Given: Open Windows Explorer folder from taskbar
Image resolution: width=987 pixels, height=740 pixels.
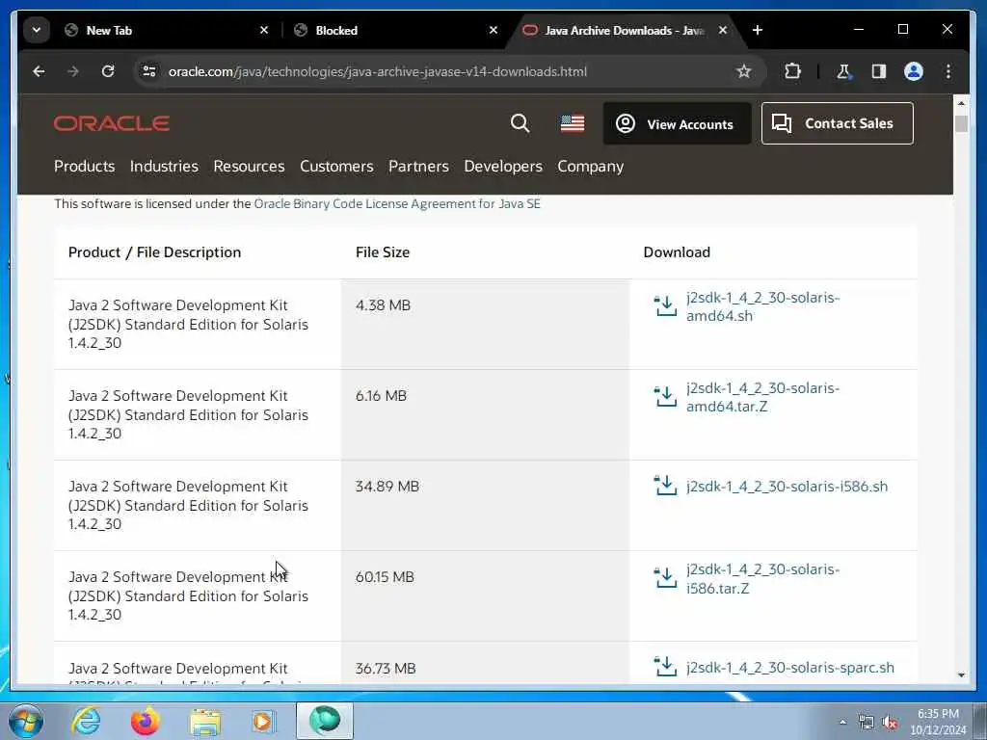Looking at the screenshot, I should pyautogui.click(x=204, y=723).
